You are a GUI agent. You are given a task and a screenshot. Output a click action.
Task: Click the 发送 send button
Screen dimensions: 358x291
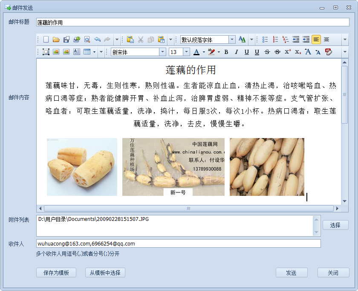(x=292, y=273)
